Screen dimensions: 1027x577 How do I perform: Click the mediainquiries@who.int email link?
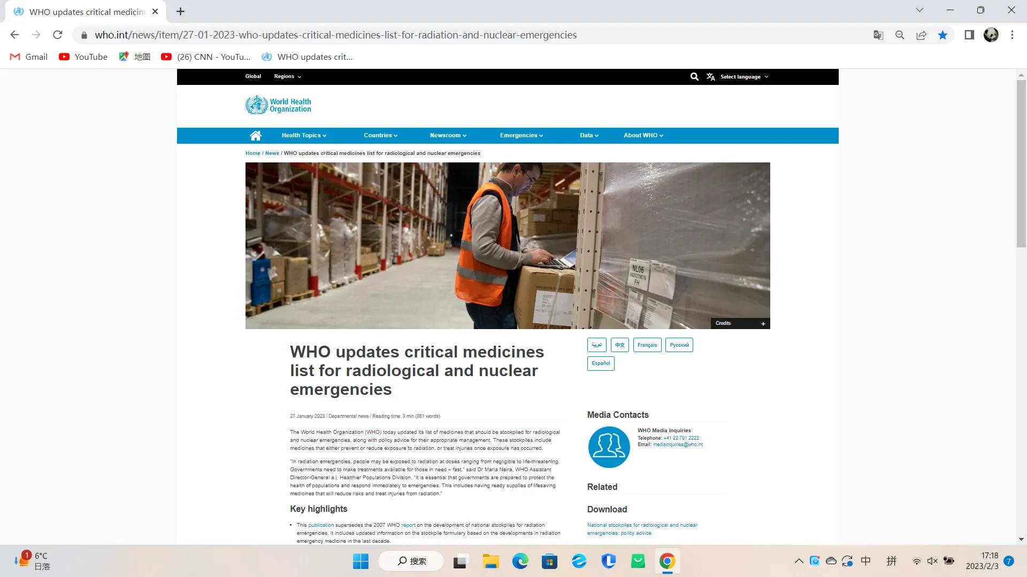[x=677, y=445]
